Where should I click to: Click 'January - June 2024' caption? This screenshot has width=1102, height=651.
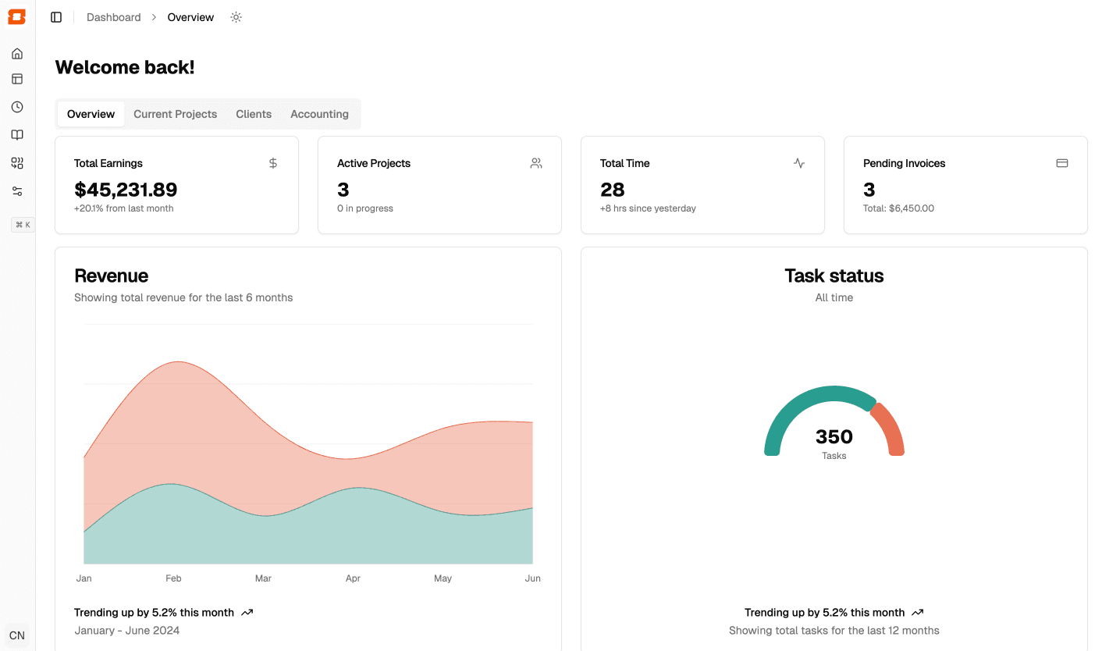127,631
